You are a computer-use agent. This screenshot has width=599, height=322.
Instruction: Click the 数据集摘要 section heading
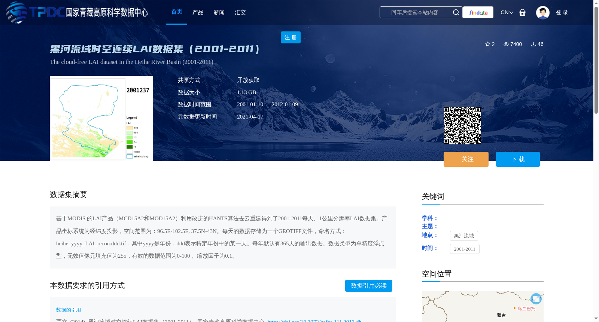tap(69, 194)
